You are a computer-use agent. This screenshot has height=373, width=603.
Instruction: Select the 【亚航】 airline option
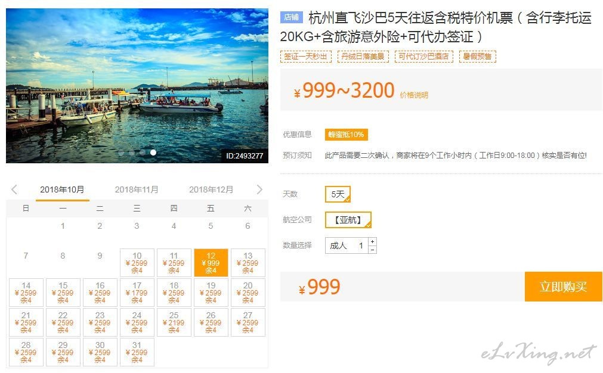(348, 220)
